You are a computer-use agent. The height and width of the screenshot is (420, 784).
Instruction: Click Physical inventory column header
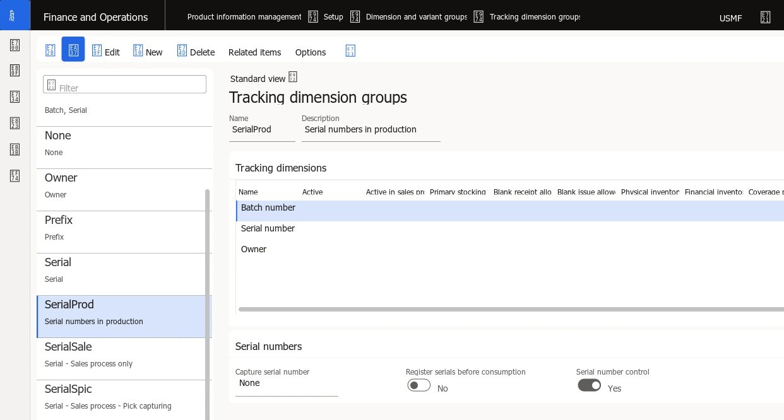click(650, 192)
